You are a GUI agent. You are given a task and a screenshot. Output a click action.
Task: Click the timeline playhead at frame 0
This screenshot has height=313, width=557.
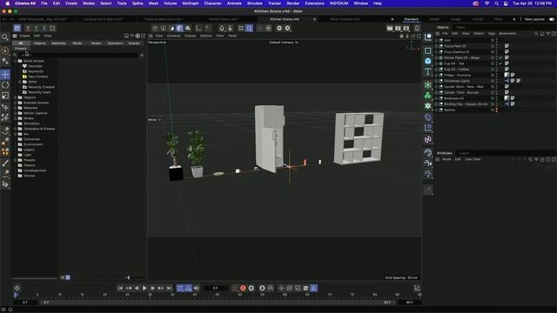[16, 295]
